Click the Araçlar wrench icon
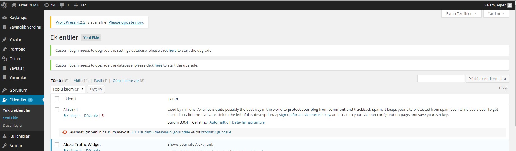 coord(4,146)
